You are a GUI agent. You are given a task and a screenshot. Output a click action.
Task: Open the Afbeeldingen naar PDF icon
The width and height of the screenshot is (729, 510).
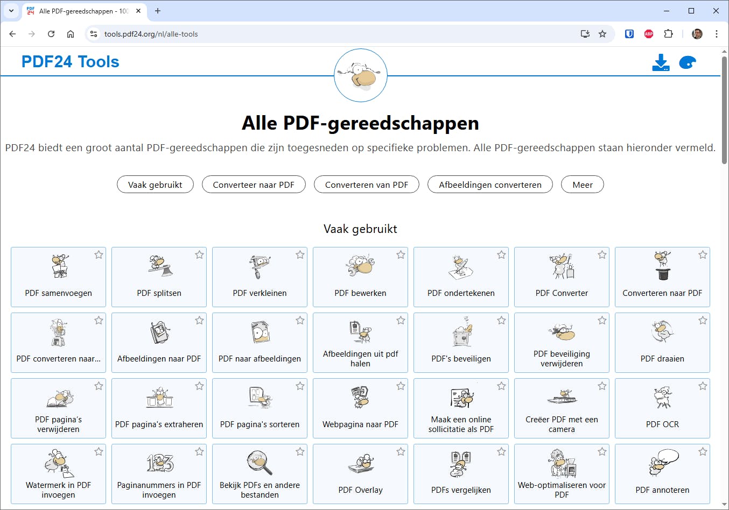pos(159,332)
